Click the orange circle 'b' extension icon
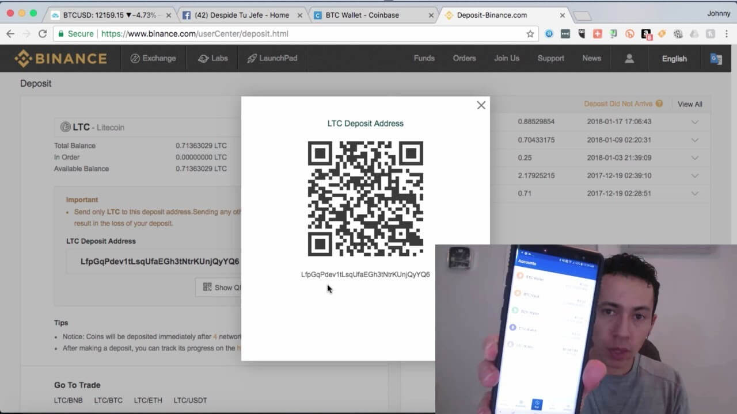Image resolution: width=737 pixels, height=414 pixels. (x=629, y=34)
